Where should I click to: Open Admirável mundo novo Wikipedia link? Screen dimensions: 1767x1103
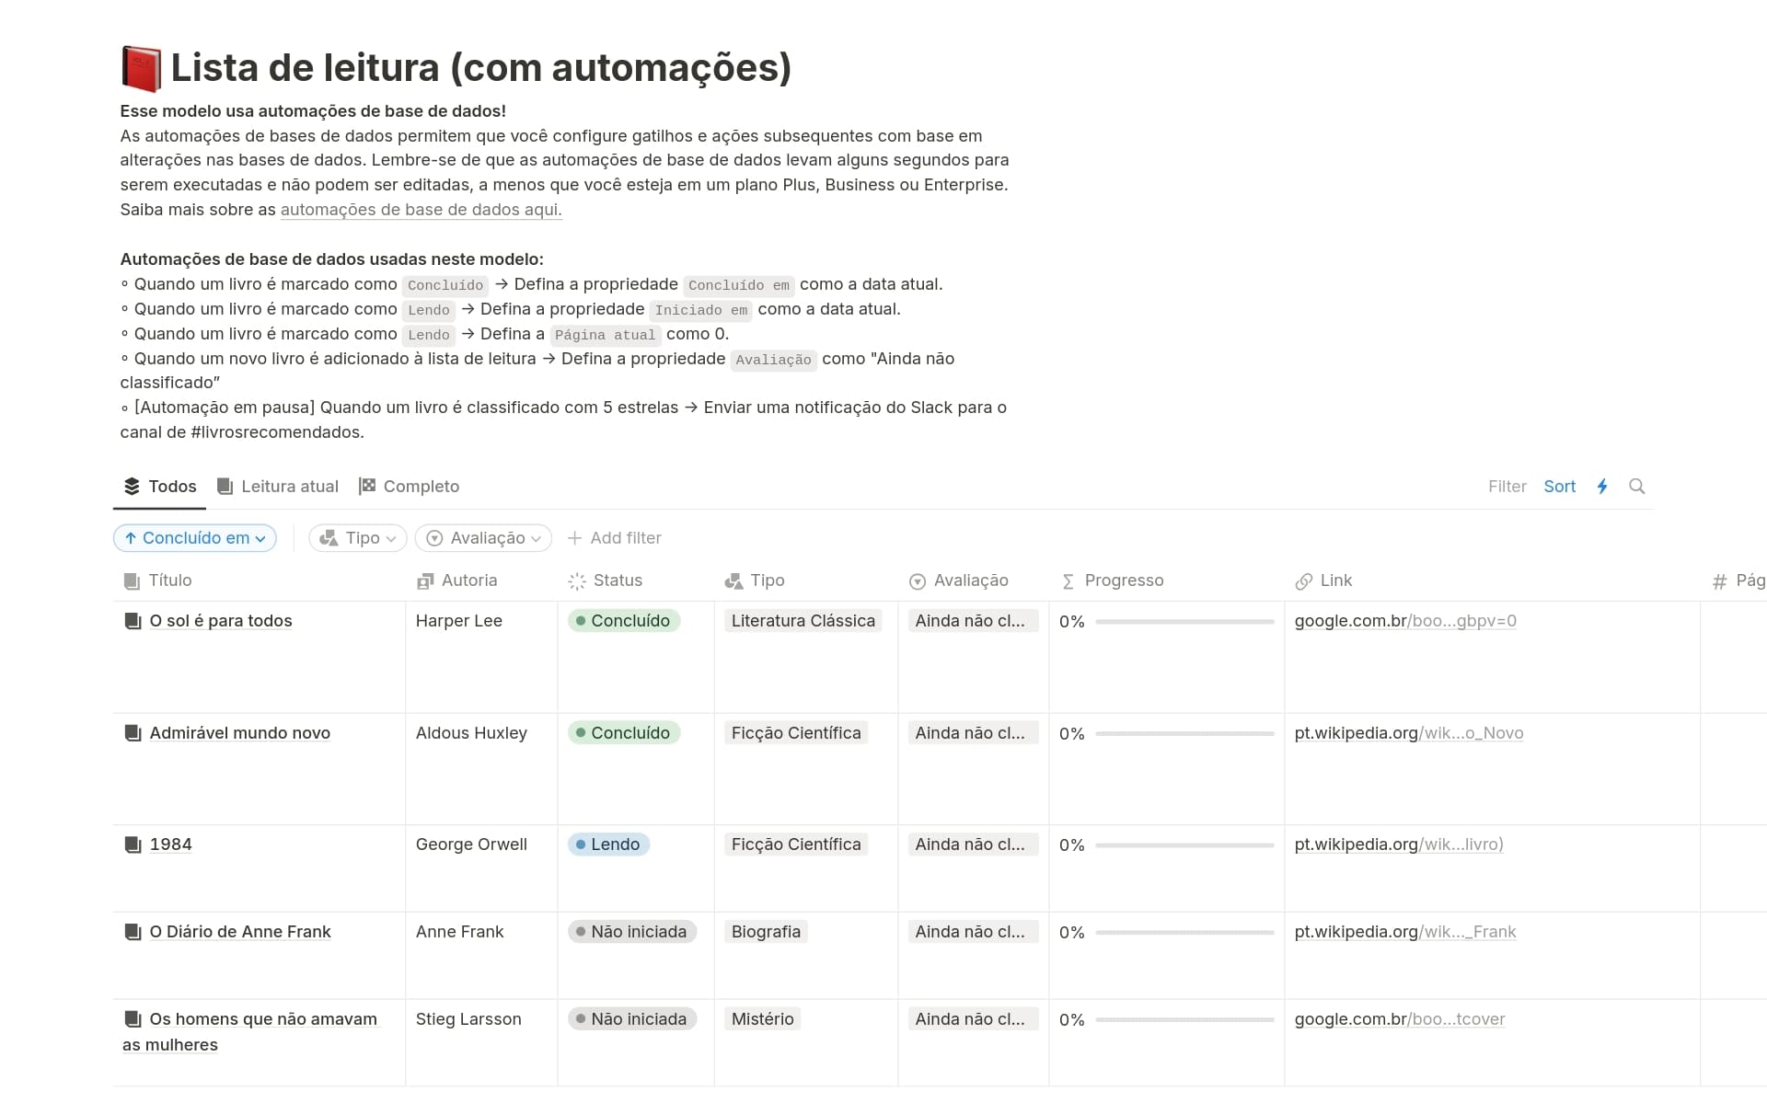click(x=1408, y=733)
